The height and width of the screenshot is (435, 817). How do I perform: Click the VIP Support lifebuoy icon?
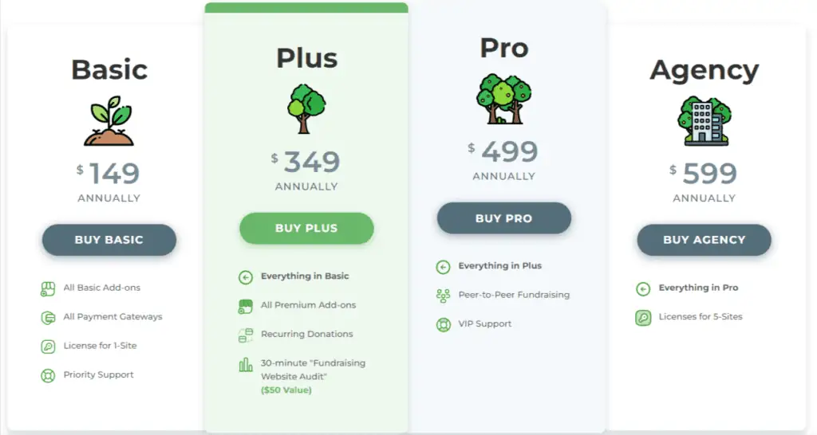click(444, 325)
